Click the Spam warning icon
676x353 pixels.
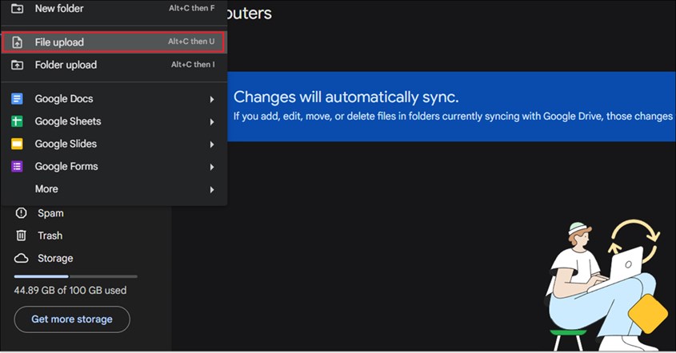pyautogui.click(x=21, y=213)
